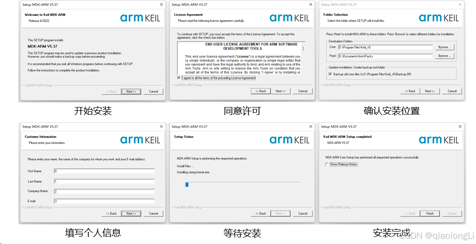The height and width of the screenshot is (244, 476).
Task: Click Back in the Setup Status dialog
Action: 261,214
